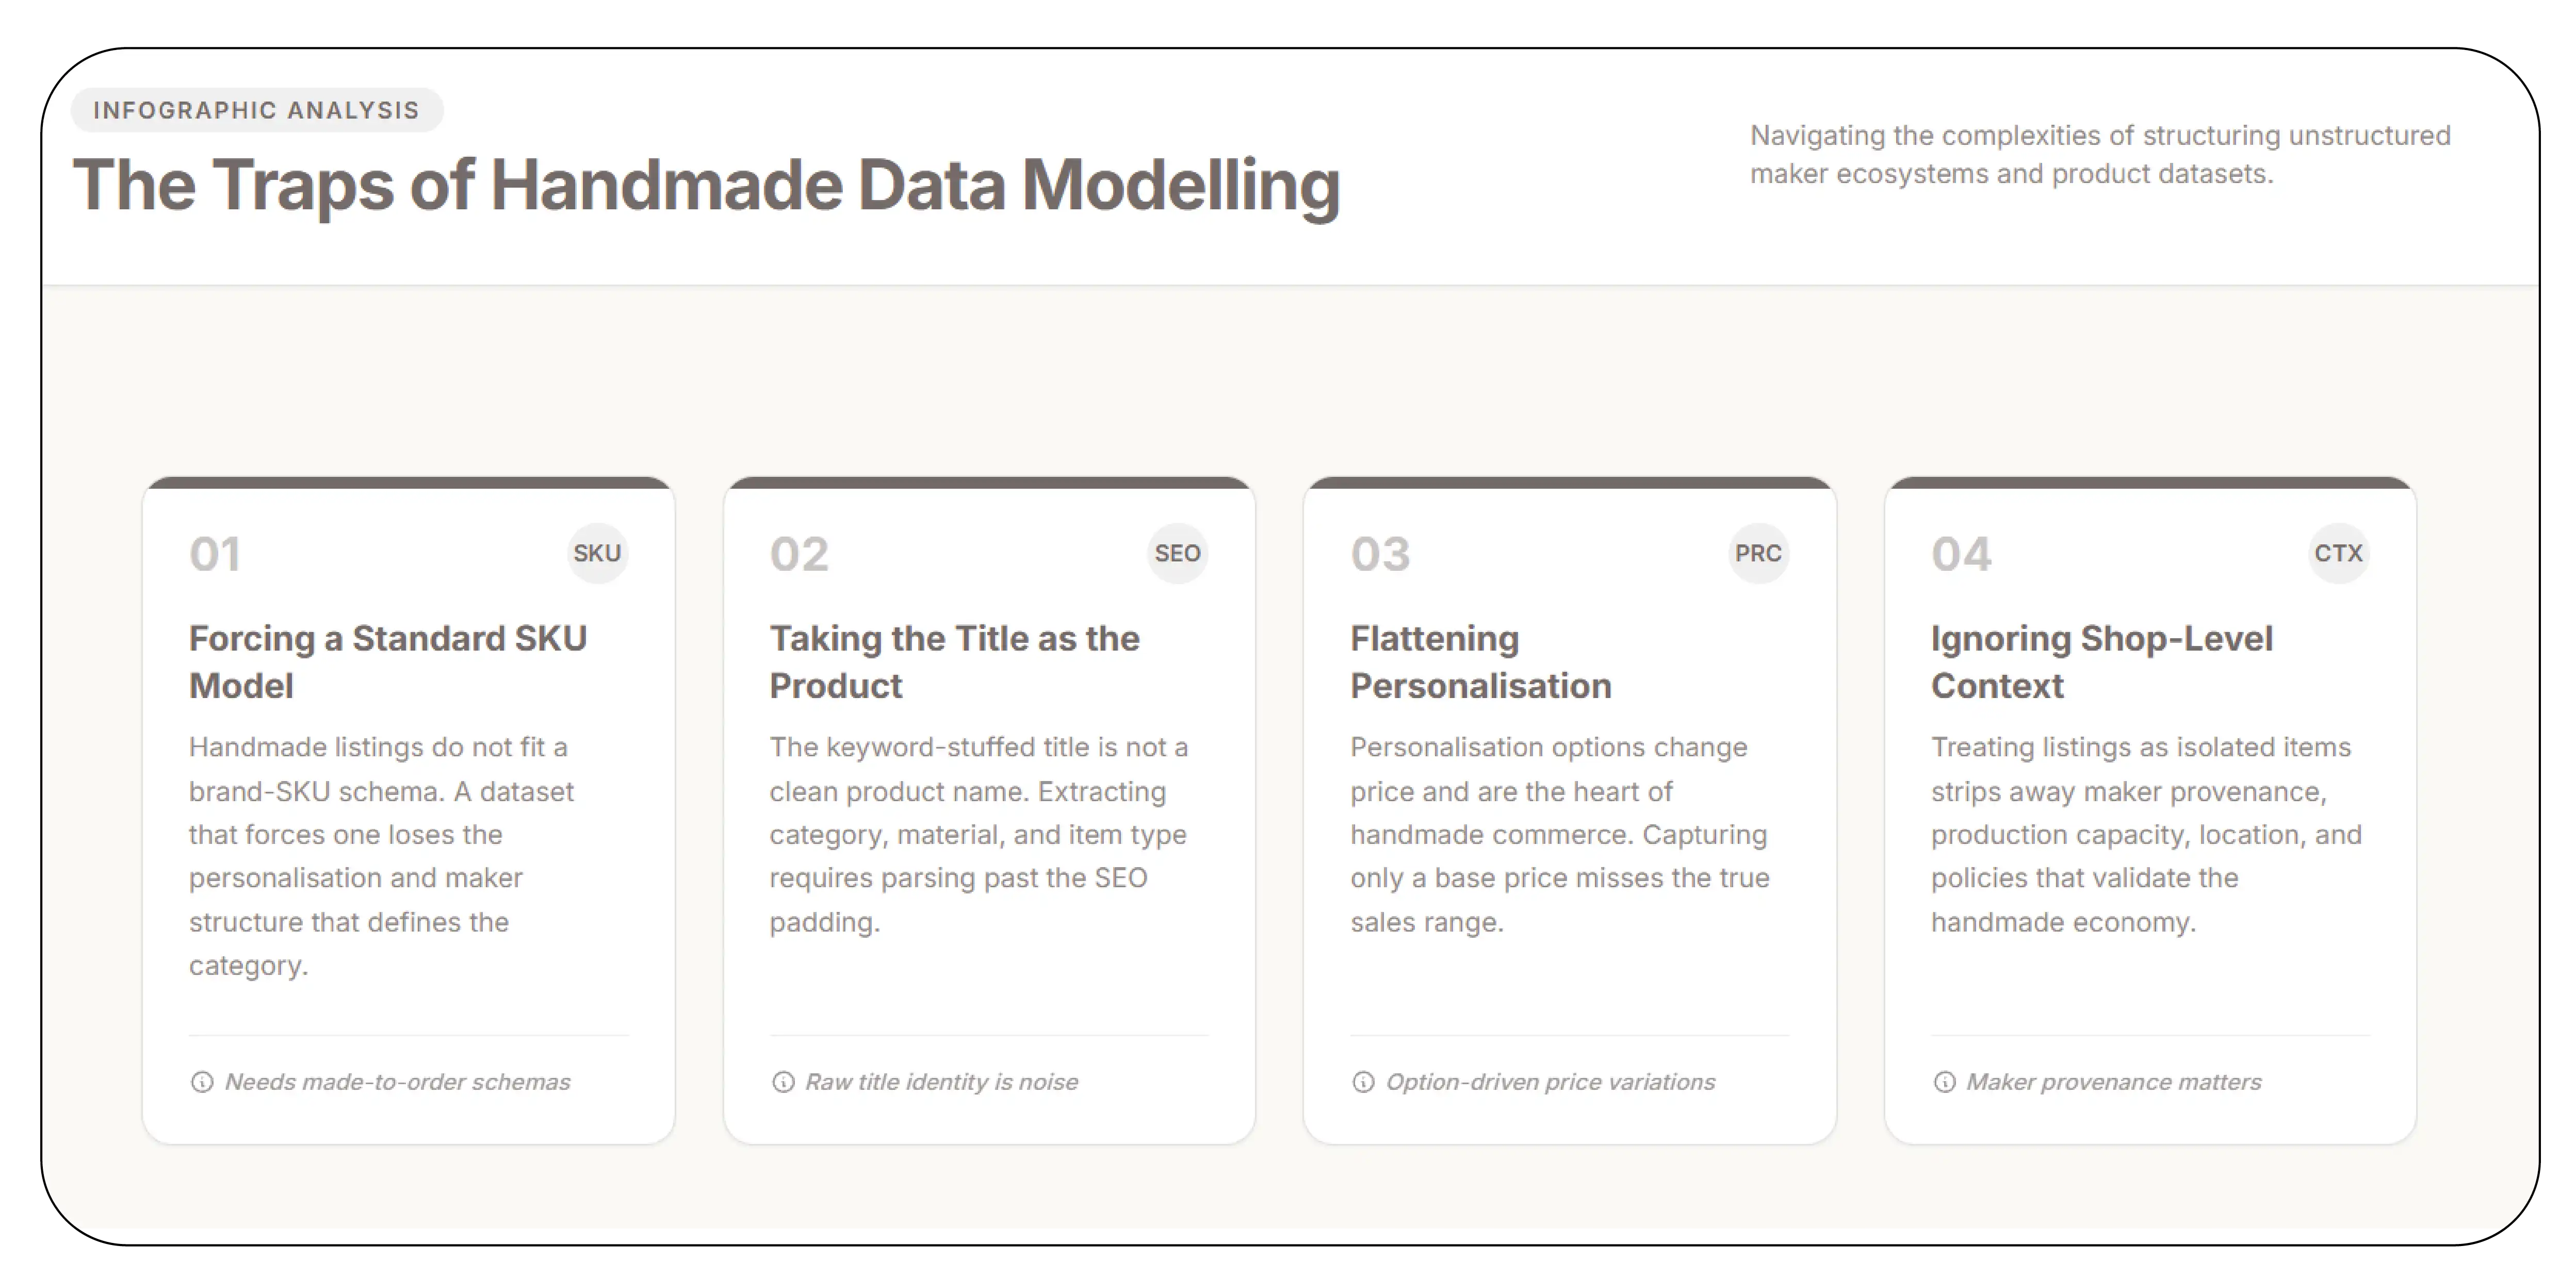The height and width of the screenshot is (1278, 2576).
Task: Click the subtitle about navigating maker ecosystems
Action: pyautogui.click(x=2100, y=155)
